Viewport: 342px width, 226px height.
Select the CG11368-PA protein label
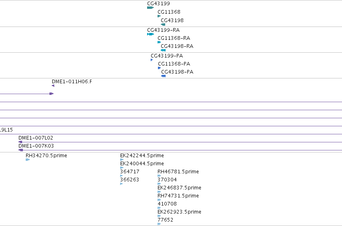(x=174, y=64)
